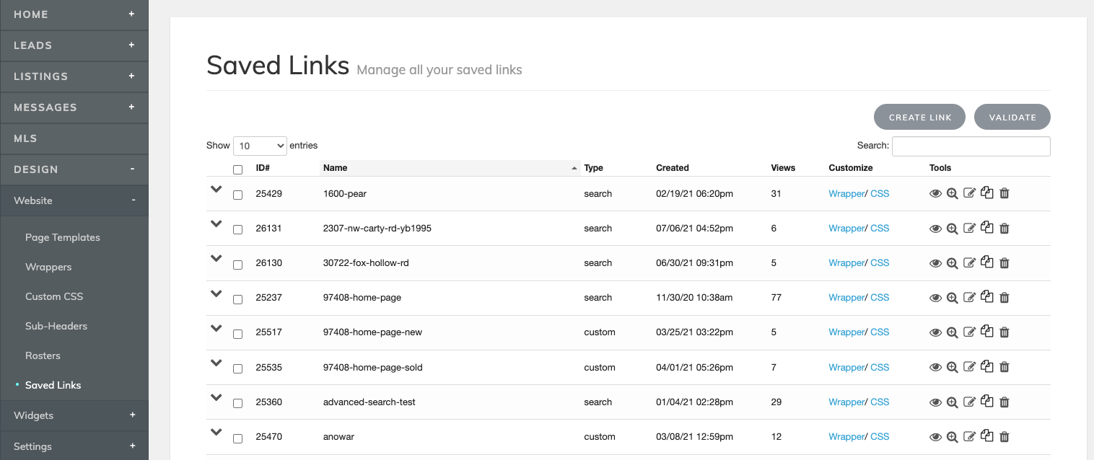Screen dimensions: 1094x460
Task: Tick the checkbox for row 25429
Action: pos(237,194)
